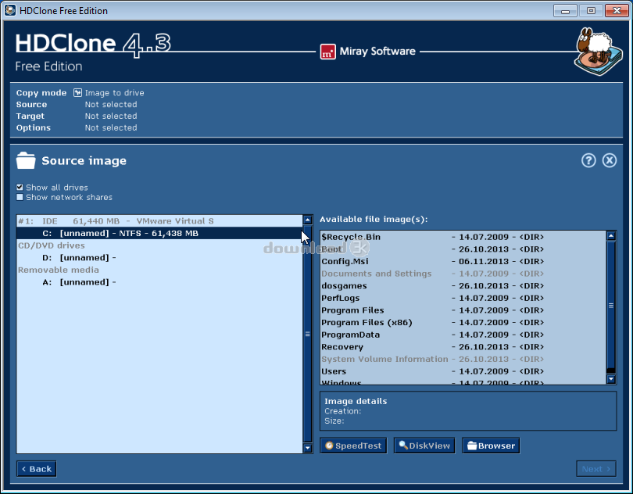The width and height of the screenshot is (633, 494).
Task: Select the $Recycle.Bin folder row
Action: 463,237
